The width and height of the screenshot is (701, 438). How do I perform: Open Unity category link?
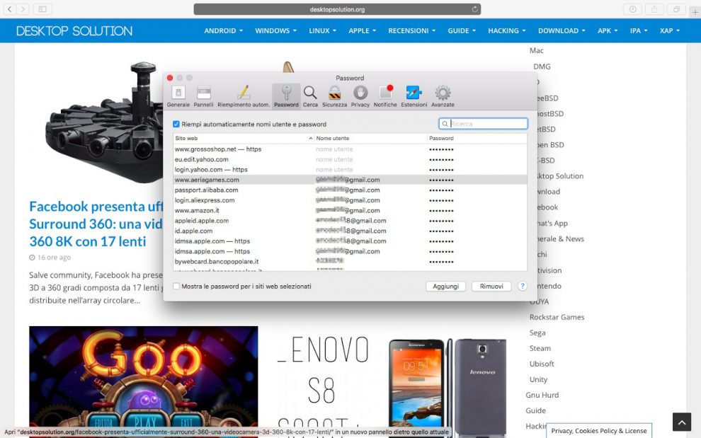pyautogui.click(x=538, y=379)
